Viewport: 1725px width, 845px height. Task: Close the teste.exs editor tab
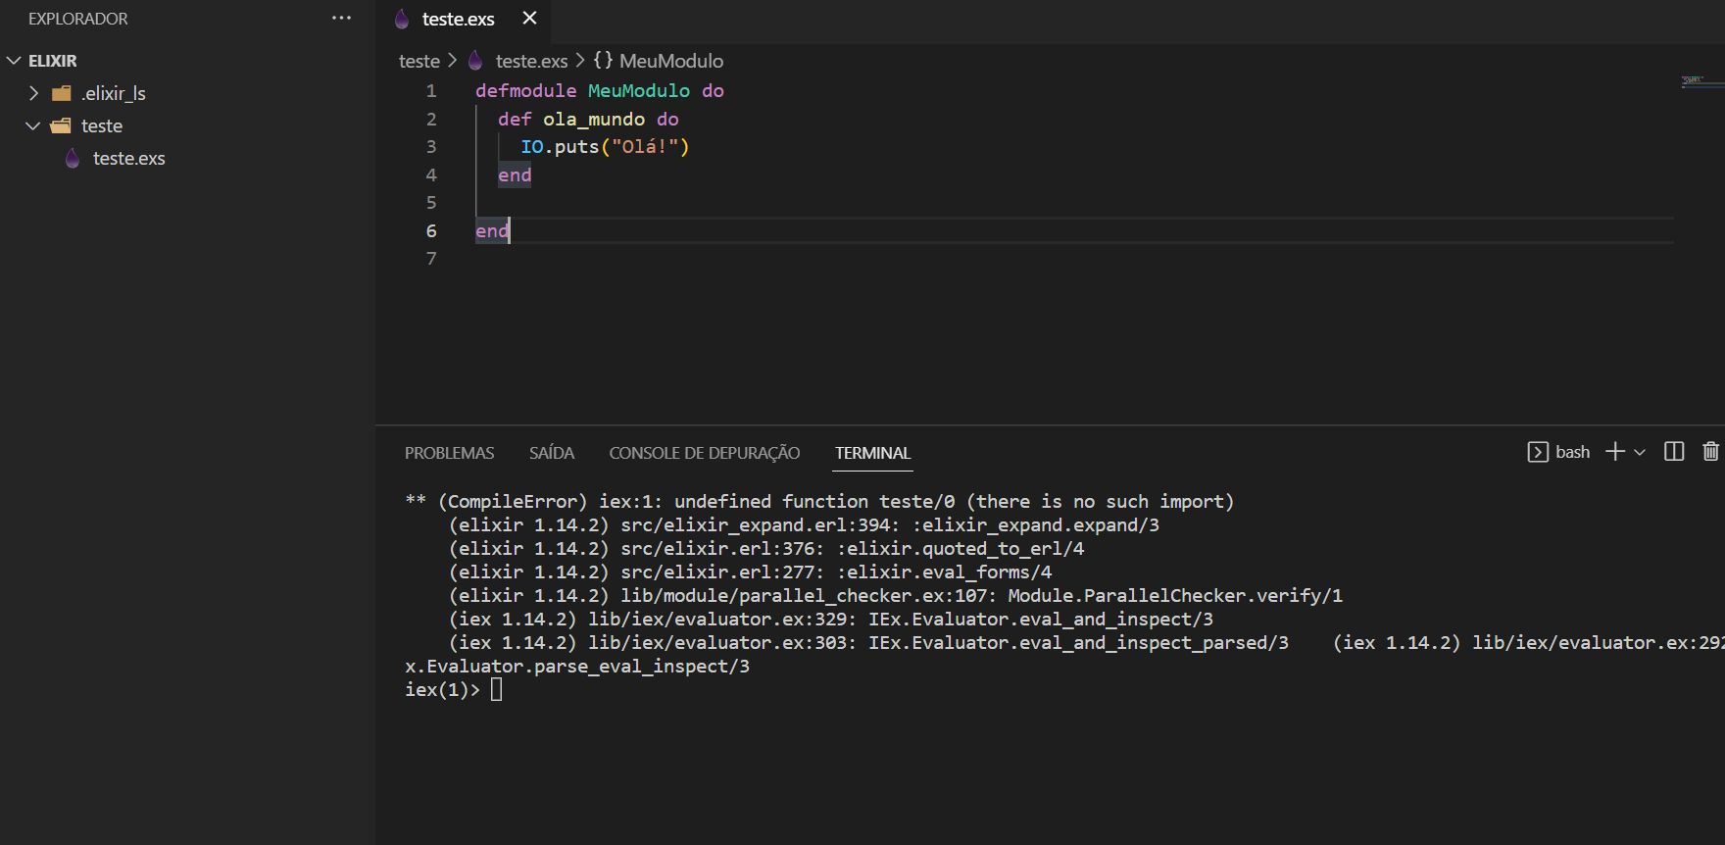coord(529,18)
